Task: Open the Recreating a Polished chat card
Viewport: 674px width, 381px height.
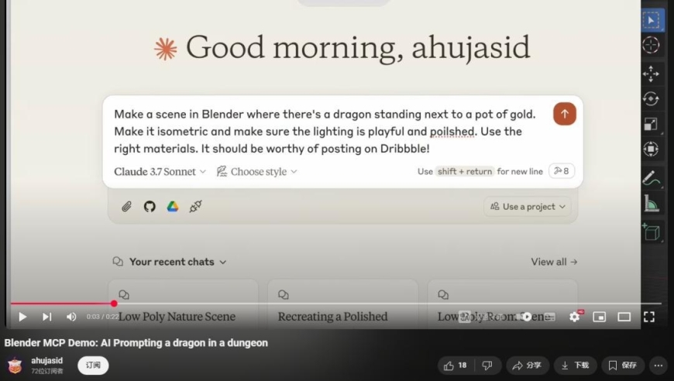Action: point(342,304)
